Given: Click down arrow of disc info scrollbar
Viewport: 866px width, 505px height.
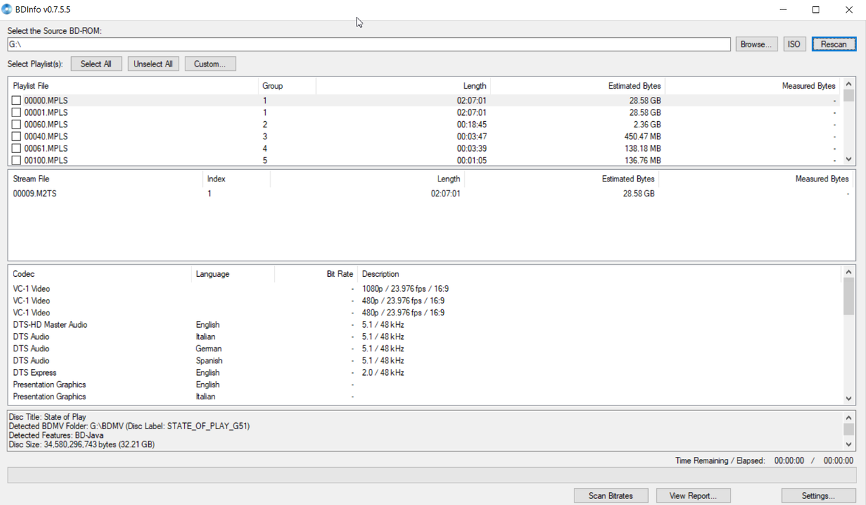Looking at the screenshot, I should tap(848, 445).
